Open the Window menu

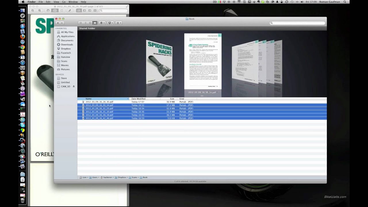(x=73, y=2)
